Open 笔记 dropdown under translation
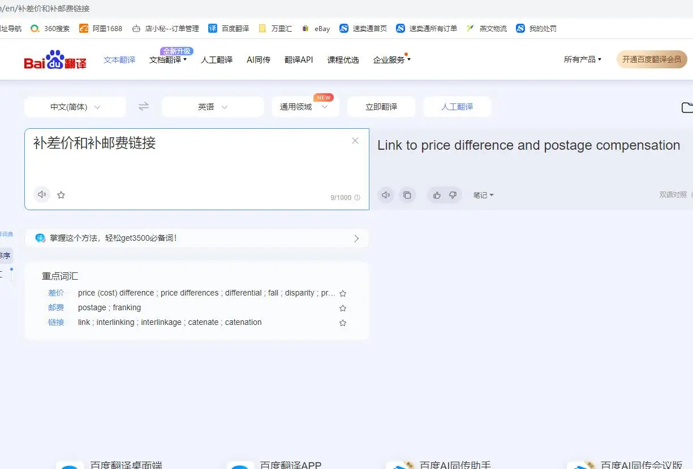 (484, 195)
